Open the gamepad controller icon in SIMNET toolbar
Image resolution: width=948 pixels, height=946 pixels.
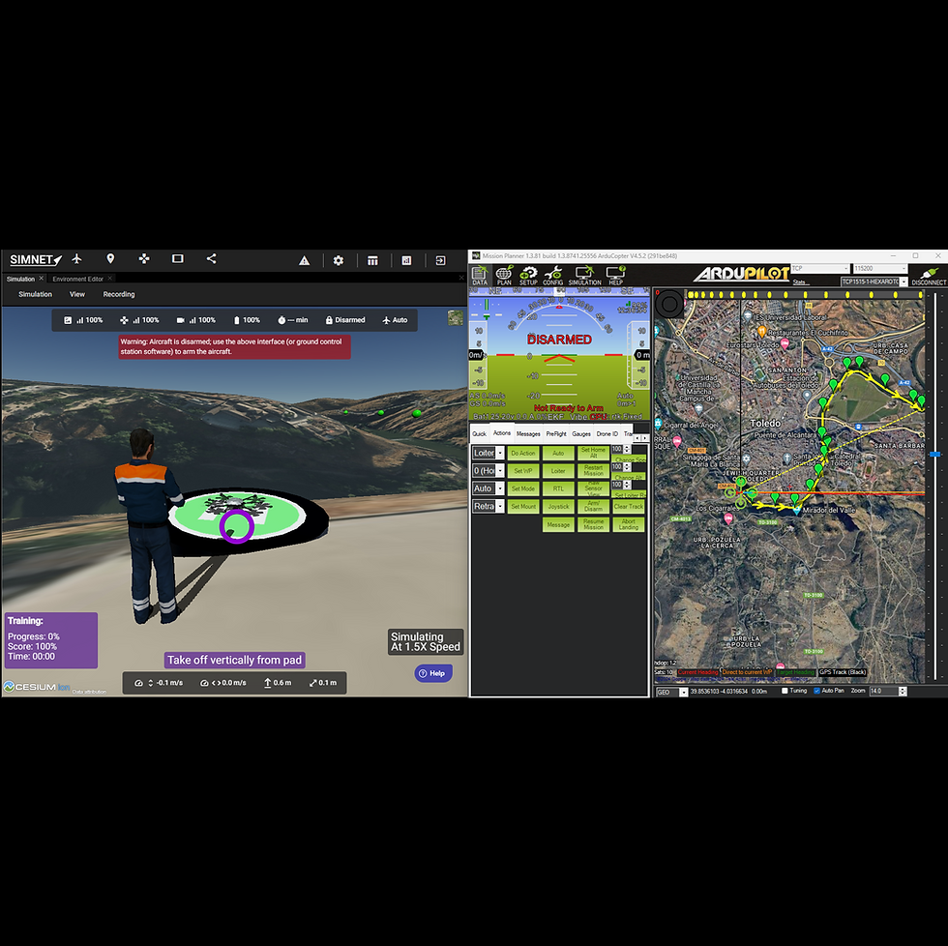[144, 259]
